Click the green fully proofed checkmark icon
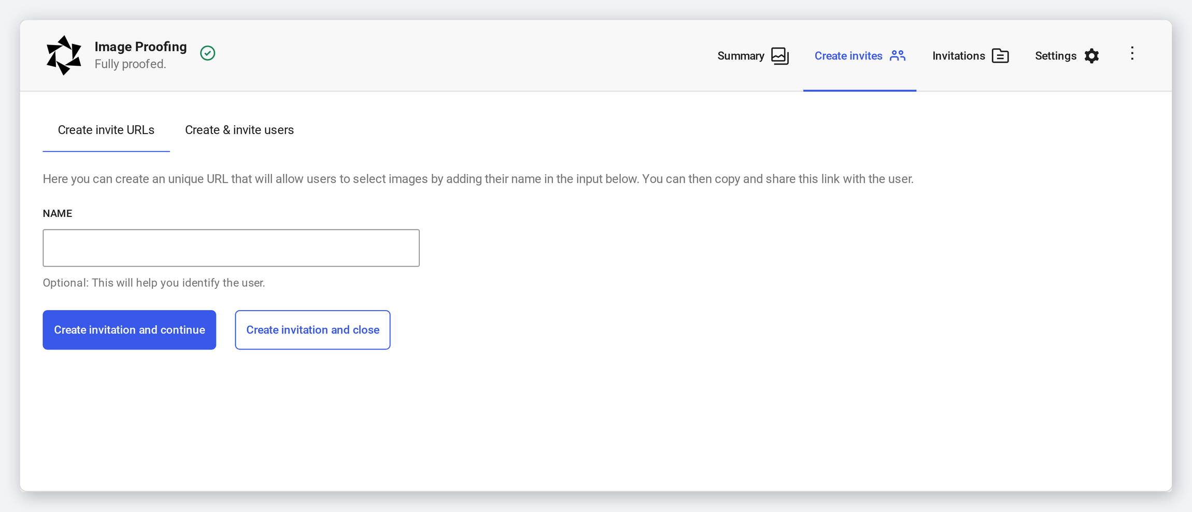This screenshot has height=512, width=1192. [208, 53]
